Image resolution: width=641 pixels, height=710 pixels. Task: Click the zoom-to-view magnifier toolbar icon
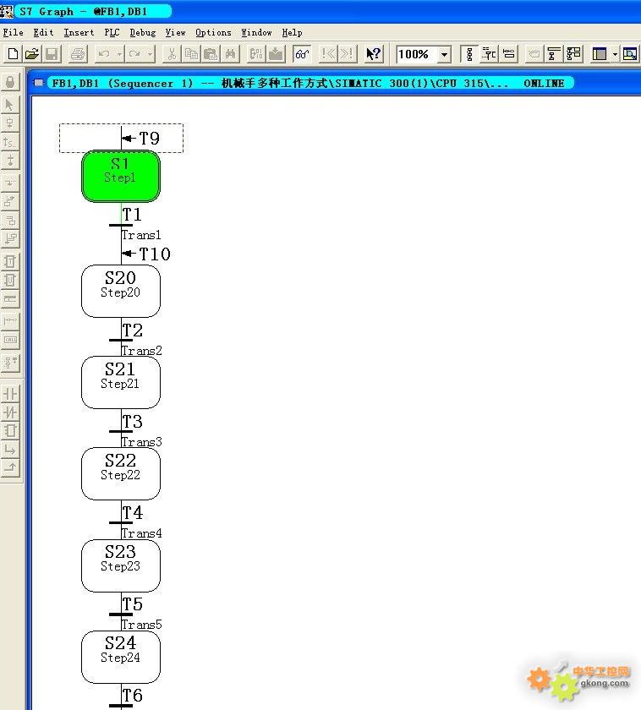point(630,54)
